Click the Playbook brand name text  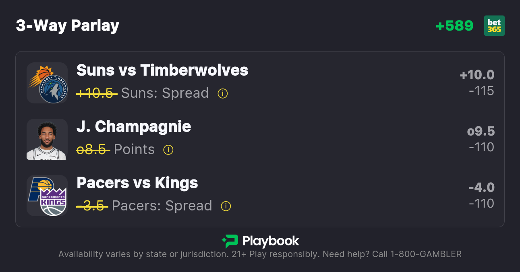tap(271, 241)
